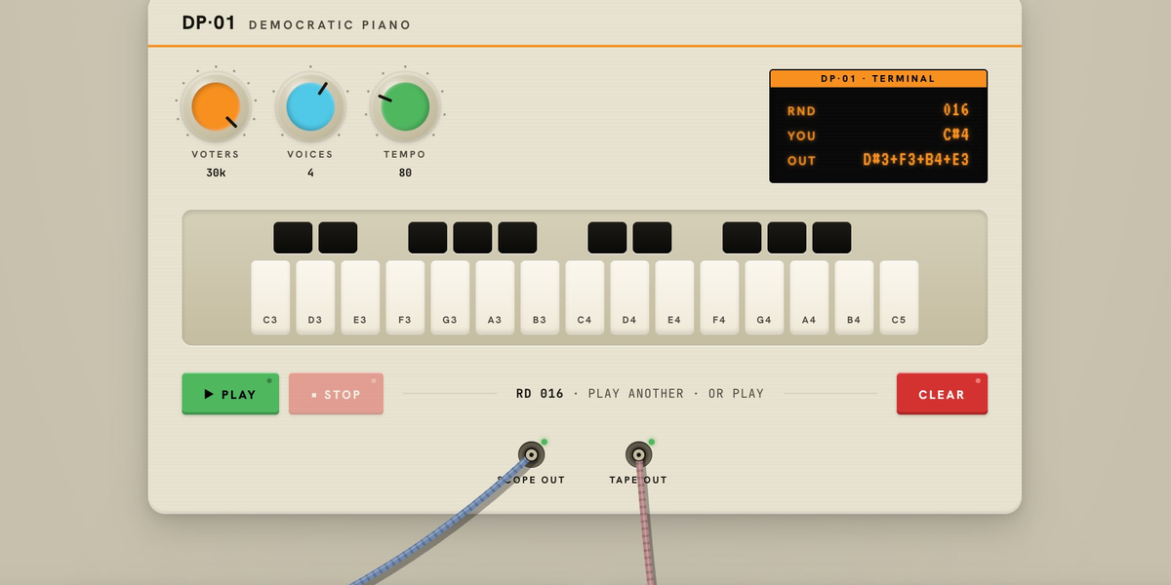
Task: Play the A#4 black key
Action: 831,238
